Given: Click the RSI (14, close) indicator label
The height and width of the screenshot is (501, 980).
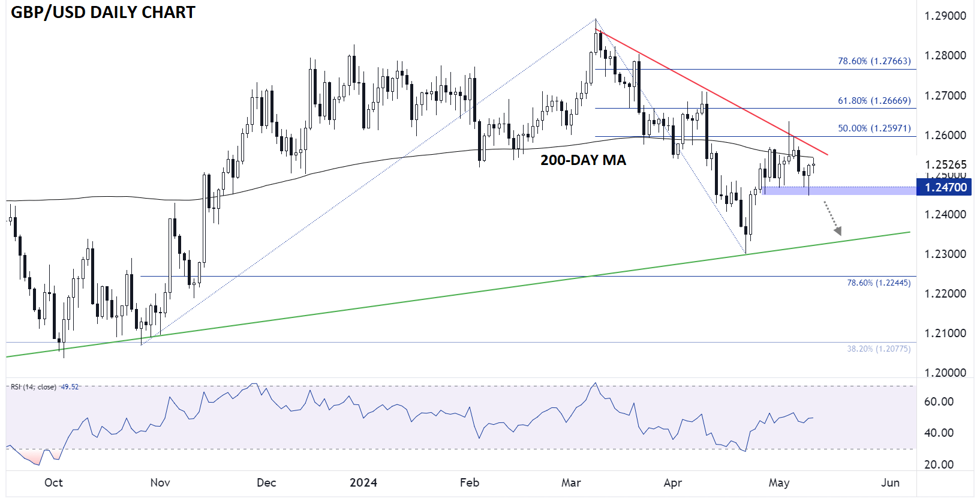Looking at the screenshot, I should [34, 387].
